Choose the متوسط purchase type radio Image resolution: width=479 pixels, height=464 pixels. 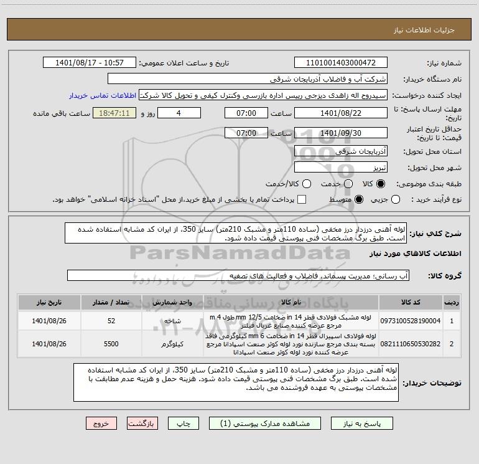359,199
